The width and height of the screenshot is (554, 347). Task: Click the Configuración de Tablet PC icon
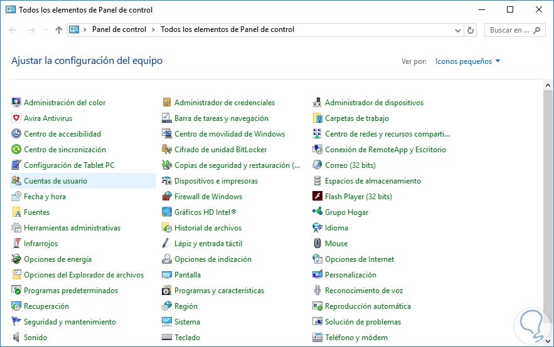pos(16,165)
